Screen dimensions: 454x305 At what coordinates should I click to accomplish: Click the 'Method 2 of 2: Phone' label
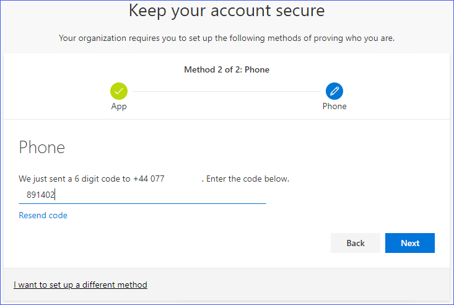tap(227, 69)
